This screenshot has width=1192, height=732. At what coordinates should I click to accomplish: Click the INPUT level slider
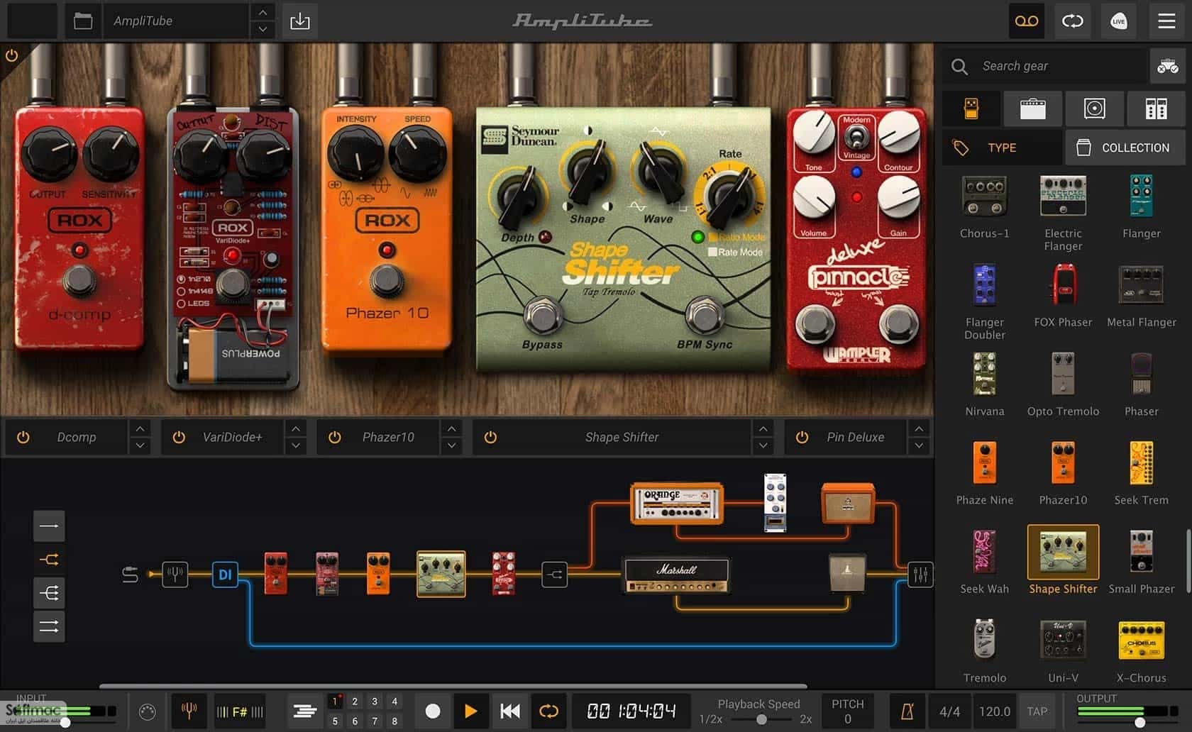(x=65, y=722)
